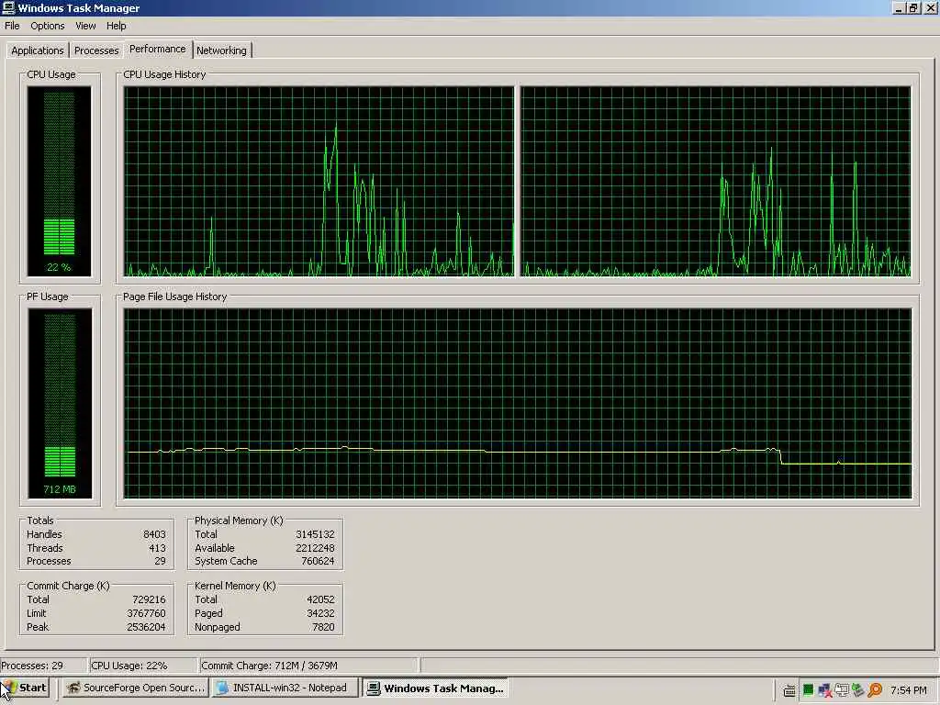Open the View menu
This screenshot has height=705, width=940.
point(85,26)
